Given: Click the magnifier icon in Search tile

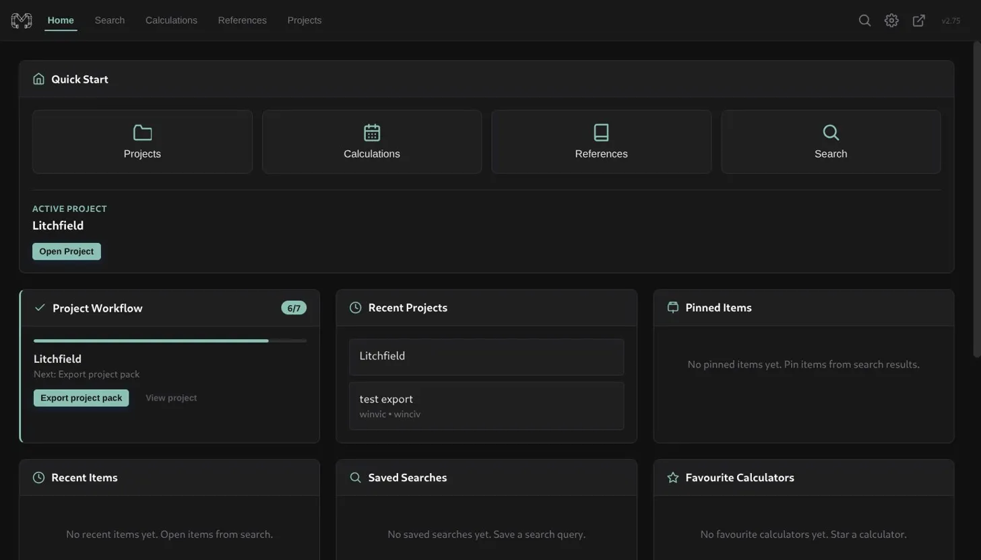Looking at the screenshot, I should [831, 133].
